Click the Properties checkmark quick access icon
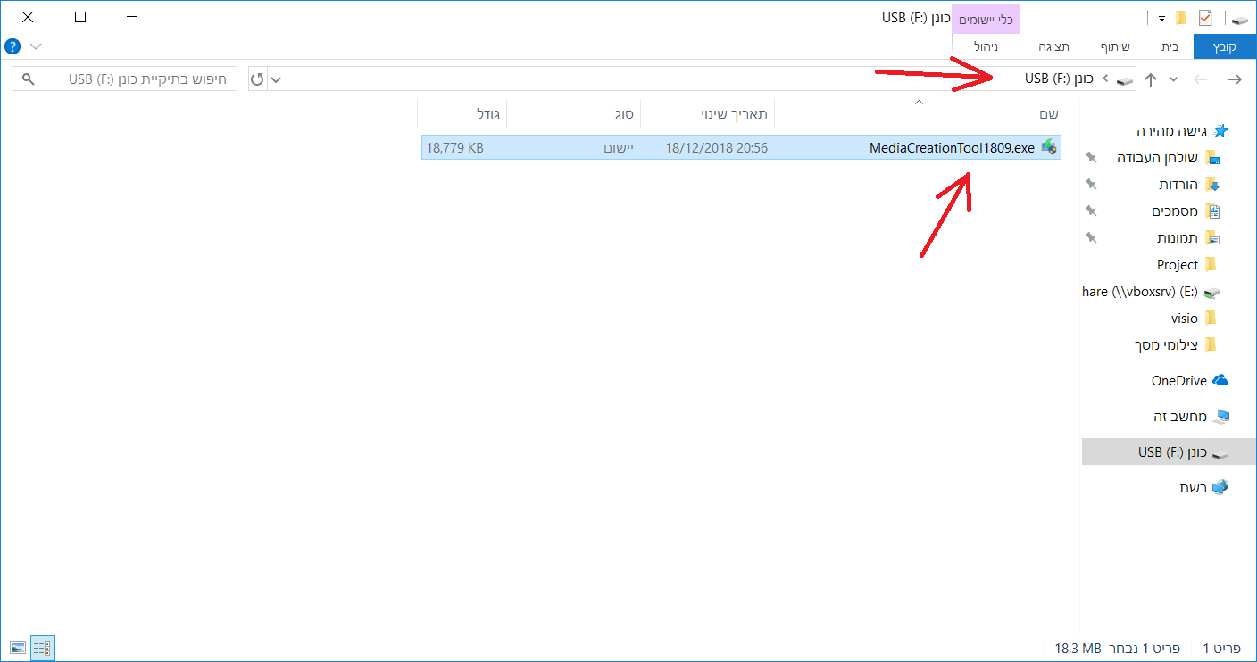 coord(1205,18)
